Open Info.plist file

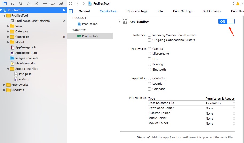pos(25,74)
